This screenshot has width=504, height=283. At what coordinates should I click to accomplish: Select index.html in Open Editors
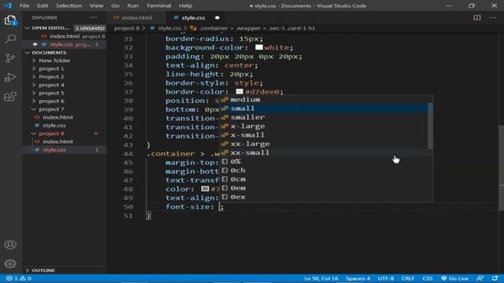click(65, 36)
